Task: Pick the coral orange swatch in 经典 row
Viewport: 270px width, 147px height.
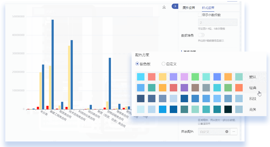Action: [239, 88]
